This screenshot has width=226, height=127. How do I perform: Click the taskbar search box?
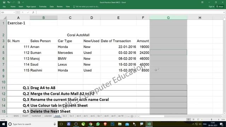(x=32, y=124)
